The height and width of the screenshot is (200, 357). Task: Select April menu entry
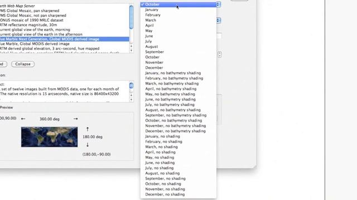(178, 26)
